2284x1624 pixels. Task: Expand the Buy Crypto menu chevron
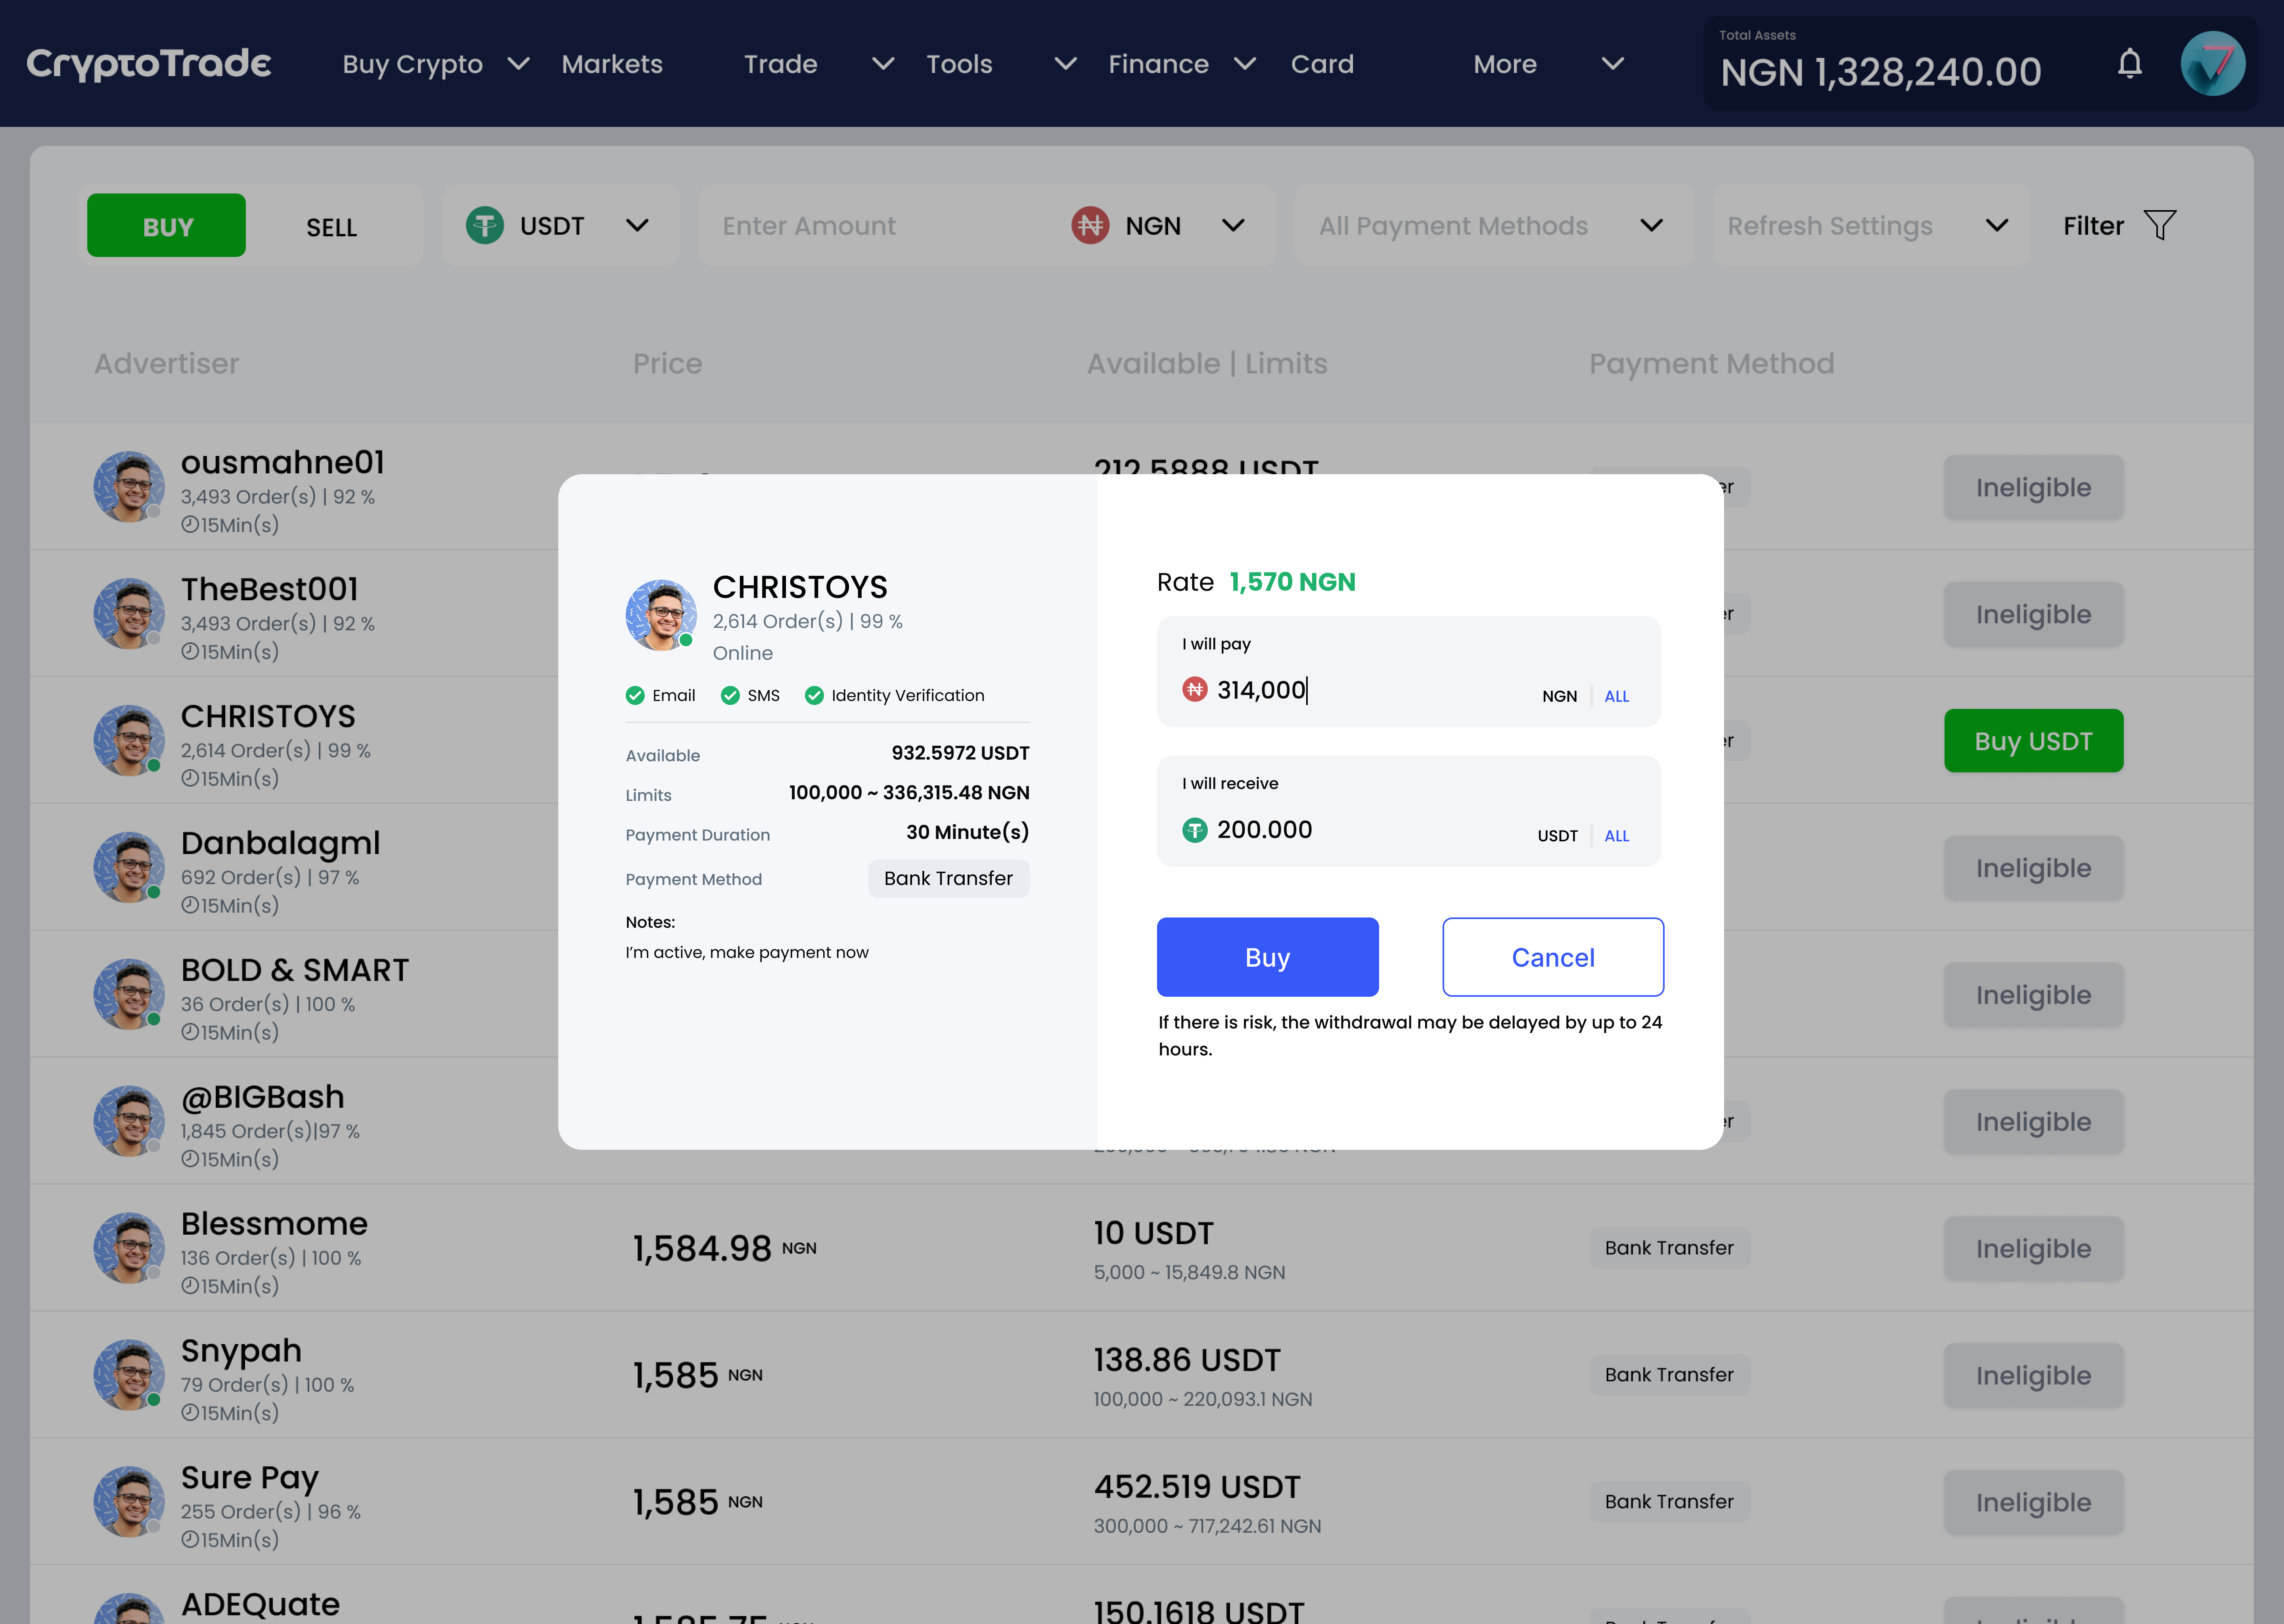pyautogui.click(x=518, y=64)
